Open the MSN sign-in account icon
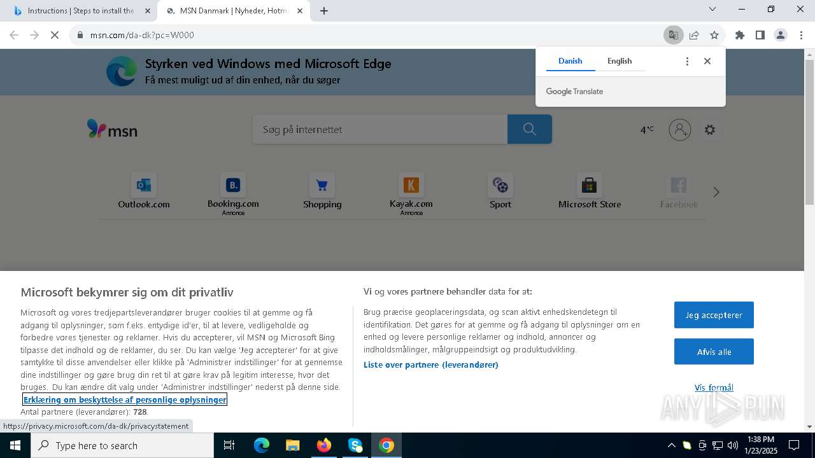 point(679,130)
